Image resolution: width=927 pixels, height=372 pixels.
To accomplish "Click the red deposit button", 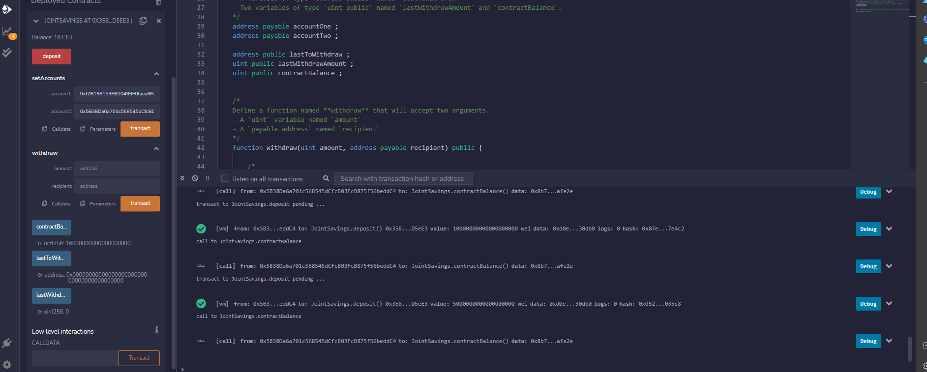I will [52, 57].
